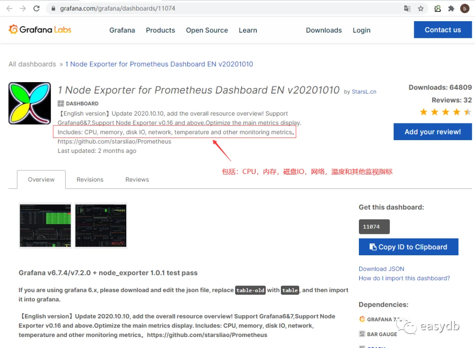This screenshot has height=348, width=475.
Task: Bookmark this page with the star icon
Action: coord(421,8)
